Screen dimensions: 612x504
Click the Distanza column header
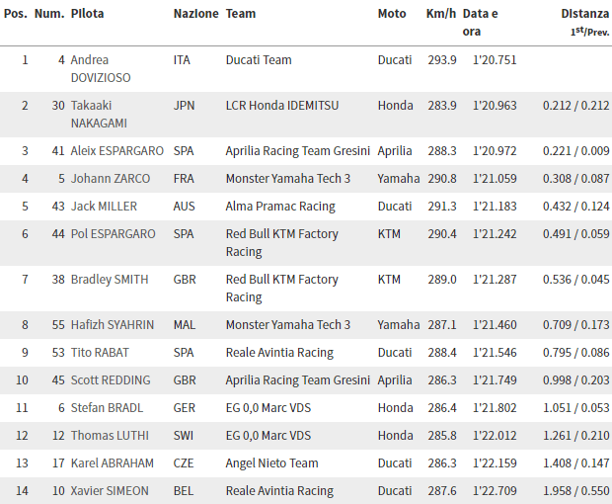[585, 14]
